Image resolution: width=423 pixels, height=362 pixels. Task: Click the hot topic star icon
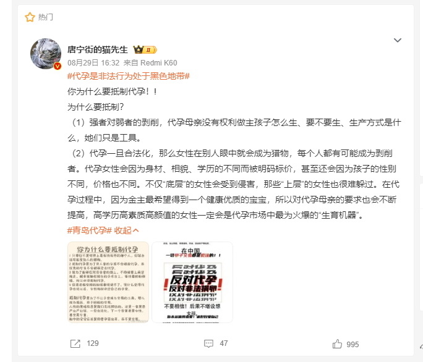tap(30, 17)
